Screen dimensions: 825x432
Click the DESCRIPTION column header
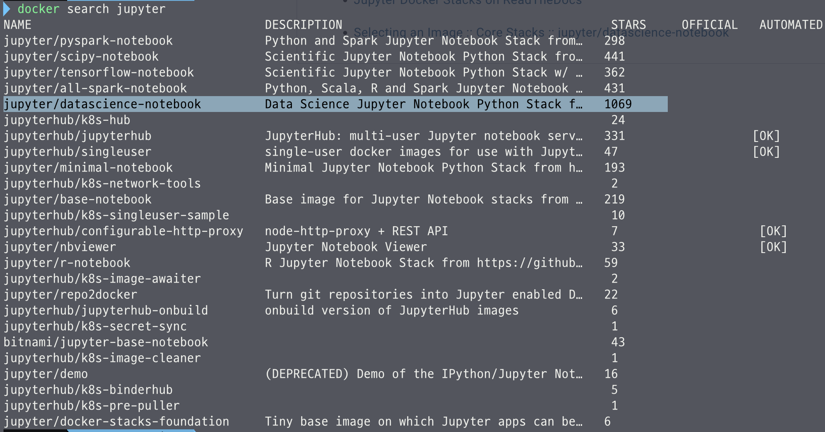303,25
